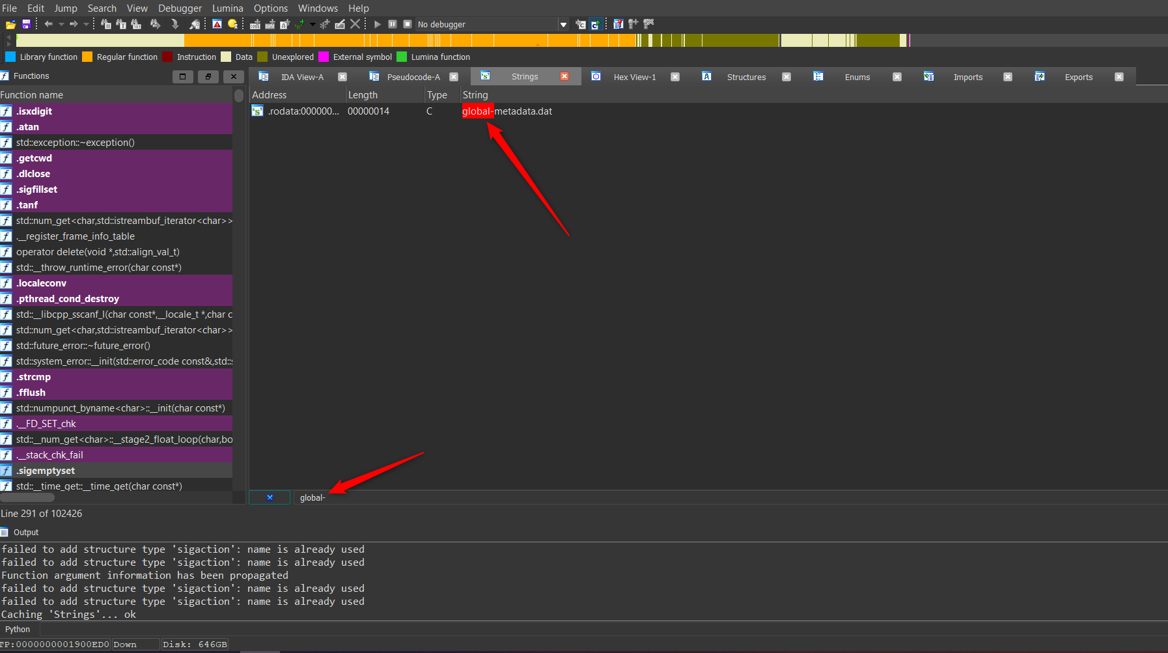Click the Lumina function green color swatch
The height and width of the screenshot is (653, 1168).
402,57
